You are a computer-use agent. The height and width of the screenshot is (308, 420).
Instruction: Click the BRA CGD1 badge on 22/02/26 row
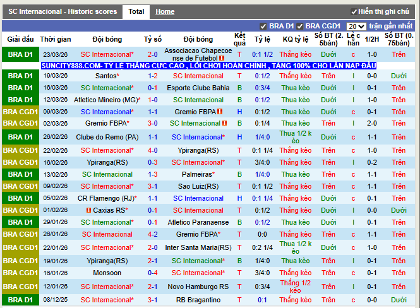[x=20, y=150]
